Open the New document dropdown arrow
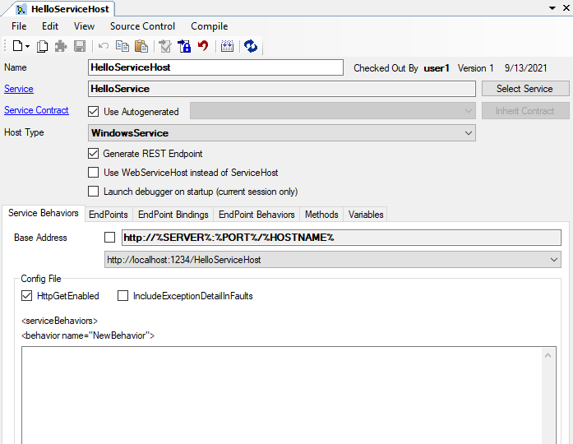This screenshot has width=573, height=444. [27, 46]
